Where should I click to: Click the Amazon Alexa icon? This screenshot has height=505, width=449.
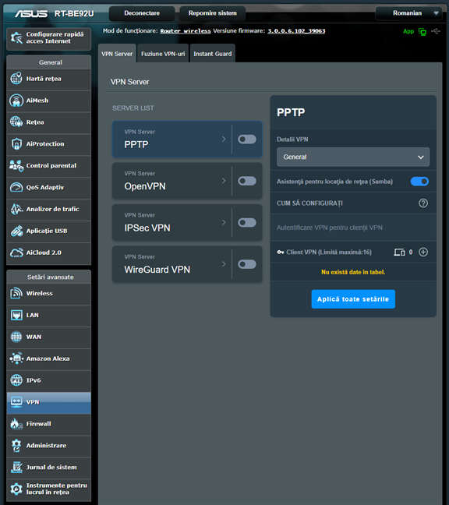pyautogui.click(x=16, y=358)
